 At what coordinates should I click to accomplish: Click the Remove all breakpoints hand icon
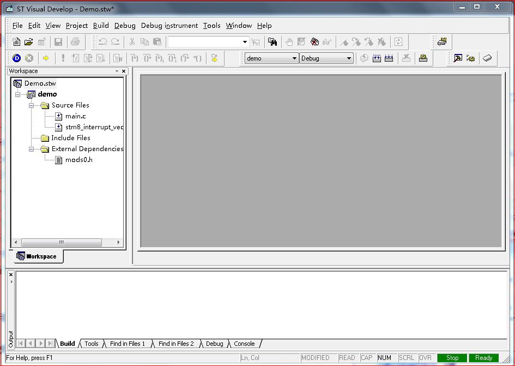[314, 42]
